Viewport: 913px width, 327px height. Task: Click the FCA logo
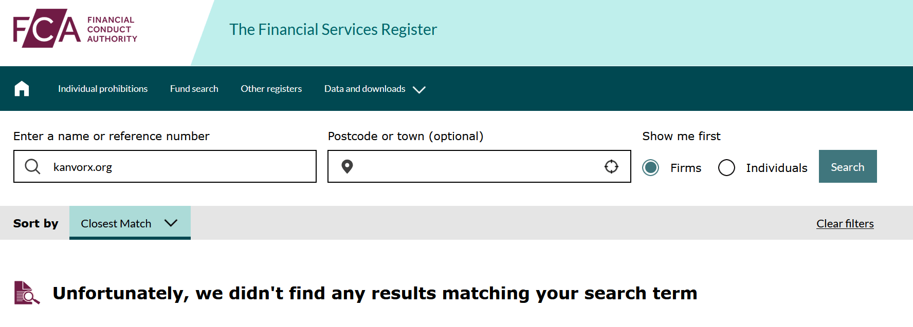(x=75, y=29)
